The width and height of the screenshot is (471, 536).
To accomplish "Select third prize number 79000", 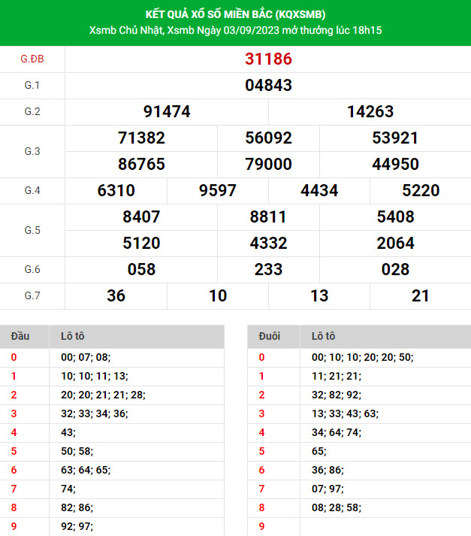I will click(x=268, y=164).
